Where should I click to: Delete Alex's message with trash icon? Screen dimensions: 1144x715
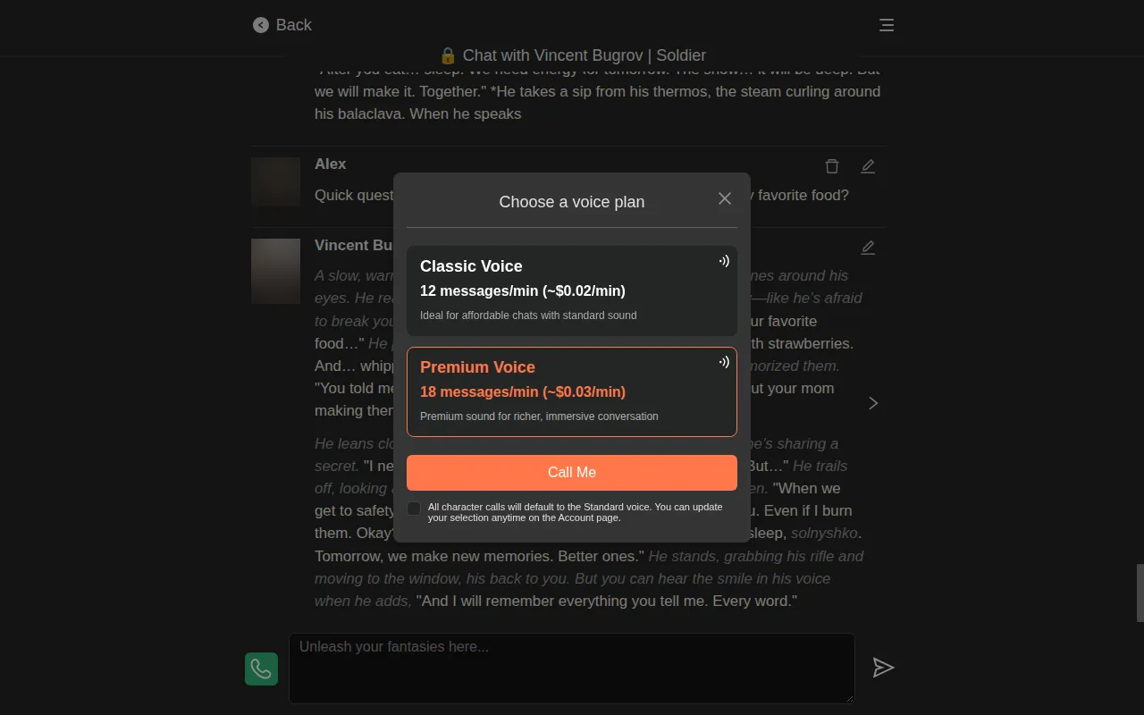click(832, 166)
